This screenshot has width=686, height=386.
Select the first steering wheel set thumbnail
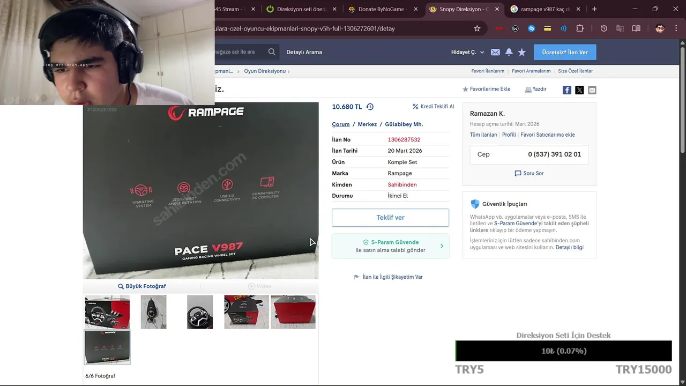107,312
